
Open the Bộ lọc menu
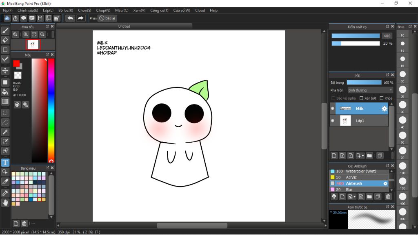(x=66, y=10)
